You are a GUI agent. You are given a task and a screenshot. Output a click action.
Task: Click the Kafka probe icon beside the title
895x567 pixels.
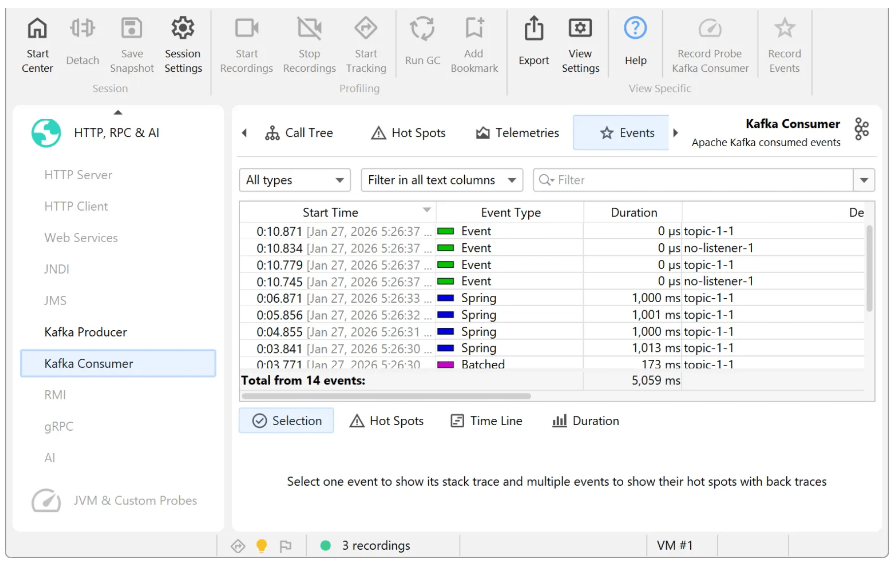click(862, 129)
